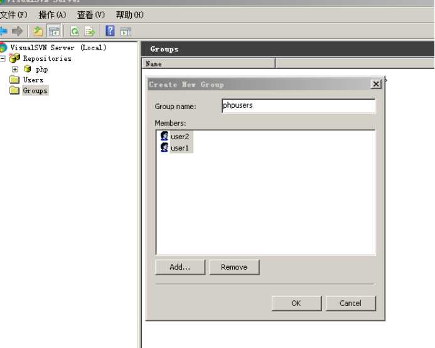Open help via blue question mark icon
This screenshot has width=435, height=348.
pos(110,31)
